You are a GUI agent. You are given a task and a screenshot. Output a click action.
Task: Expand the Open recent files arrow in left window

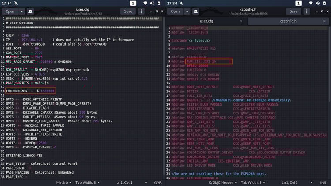pyautogui.click(x=21, y=11)
